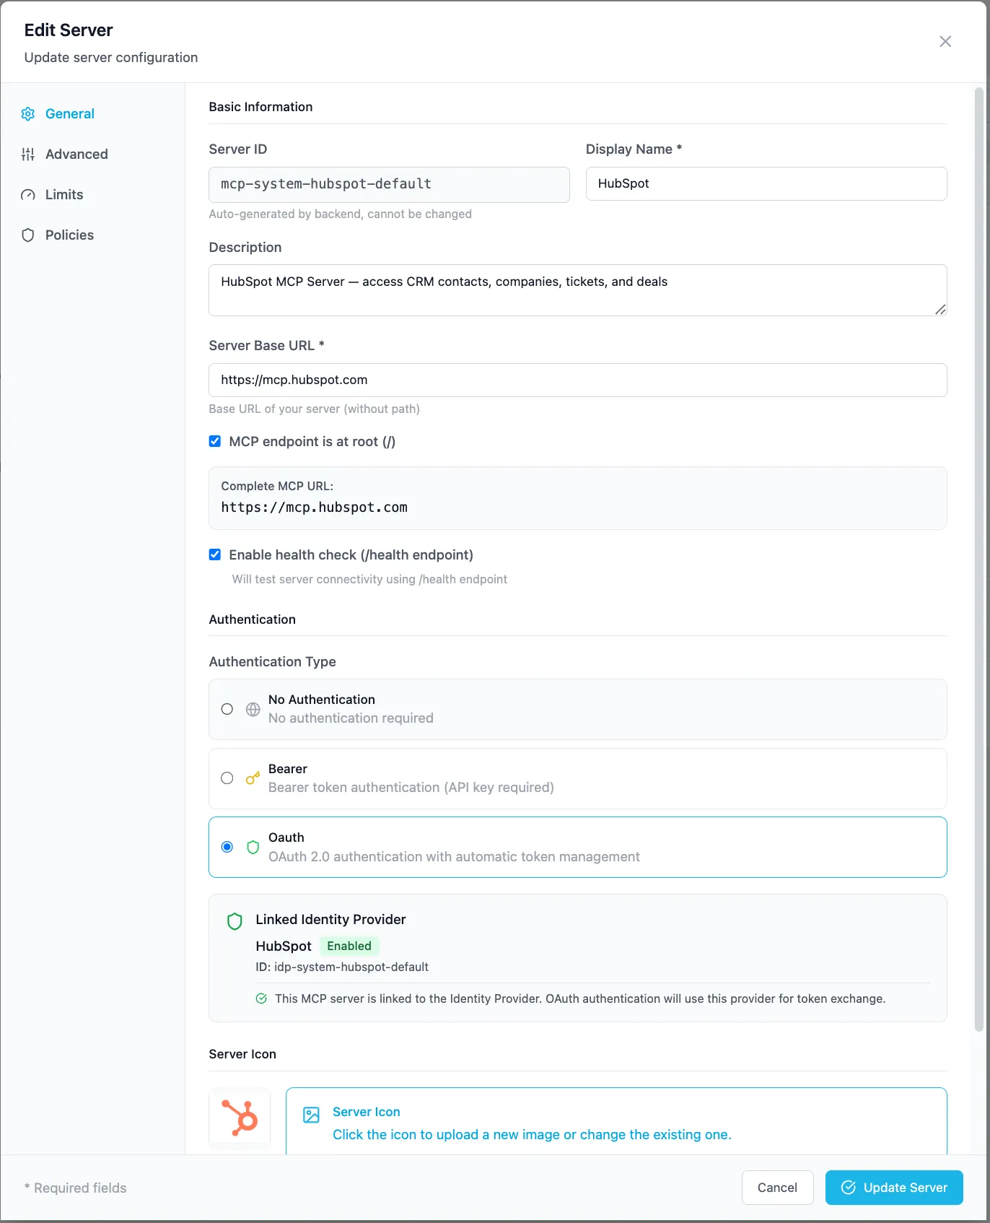Click the HubSpot identity provider name

coord(284,946)
